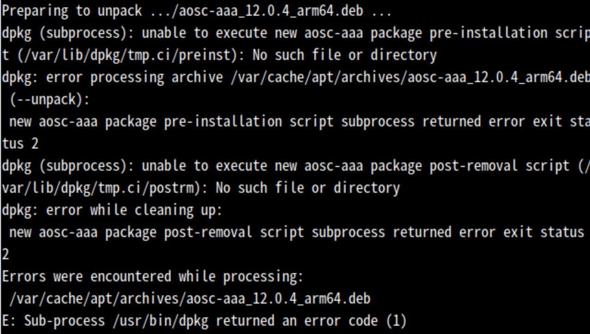Click the 'error code (1)' text
The height and width of the screenshot is (334, 590).
click(x=355, y=321)
